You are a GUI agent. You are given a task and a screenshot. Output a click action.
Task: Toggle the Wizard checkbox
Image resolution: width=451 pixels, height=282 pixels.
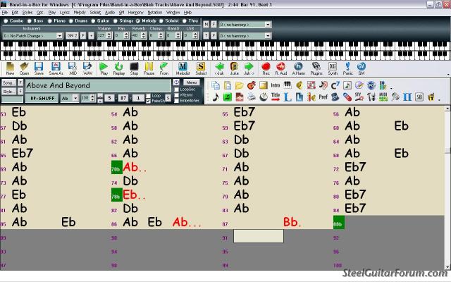[176, 95]
